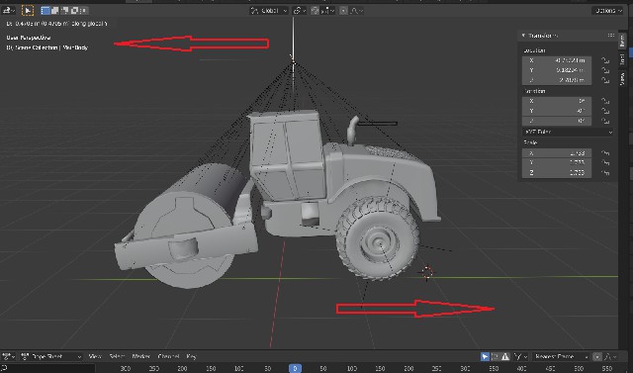Lock the Rotation Y value

click(x=604, y=111)
